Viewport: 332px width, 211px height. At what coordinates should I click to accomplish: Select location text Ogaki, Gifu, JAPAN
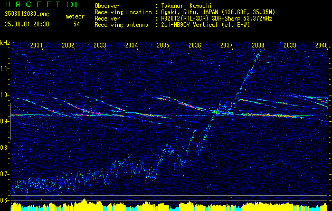[191, 12]
